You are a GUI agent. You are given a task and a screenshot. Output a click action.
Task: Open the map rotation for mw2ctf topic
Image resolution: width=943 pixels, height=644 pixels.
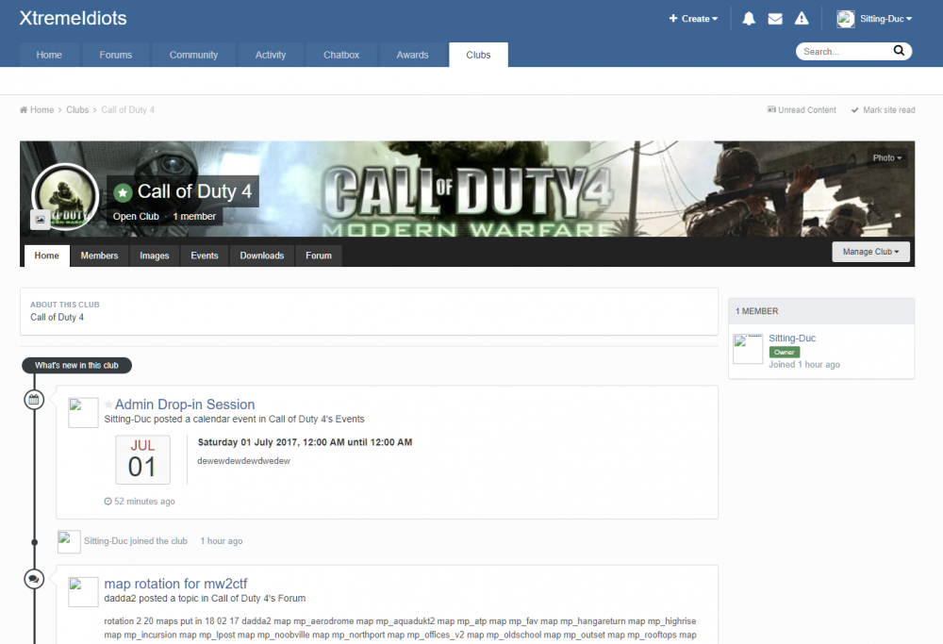175,584
